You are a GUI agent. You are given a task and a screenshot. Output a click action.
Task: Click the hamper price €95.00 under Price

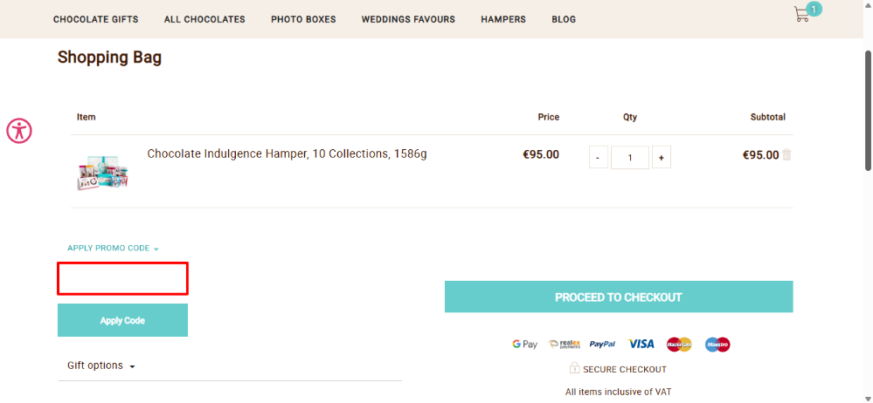541,155
